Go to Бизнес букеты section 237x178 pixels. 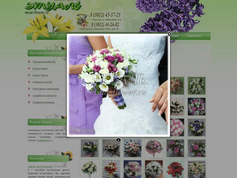tap(40, 75)
